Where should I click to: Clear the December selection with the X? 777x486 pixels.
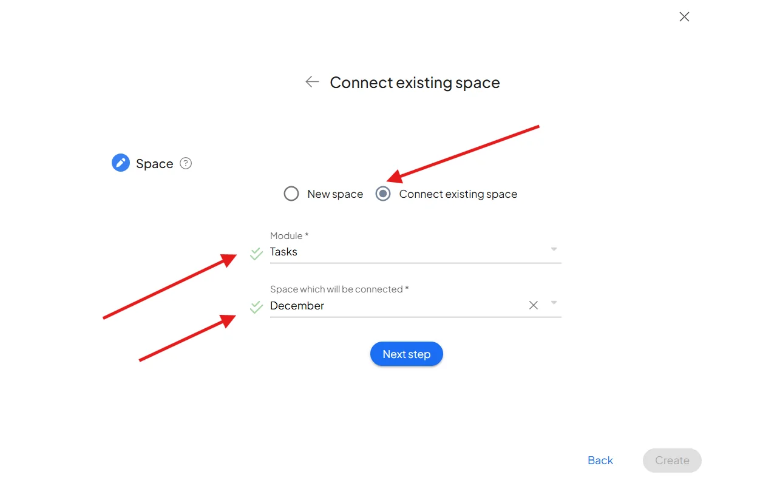[534, 305]
